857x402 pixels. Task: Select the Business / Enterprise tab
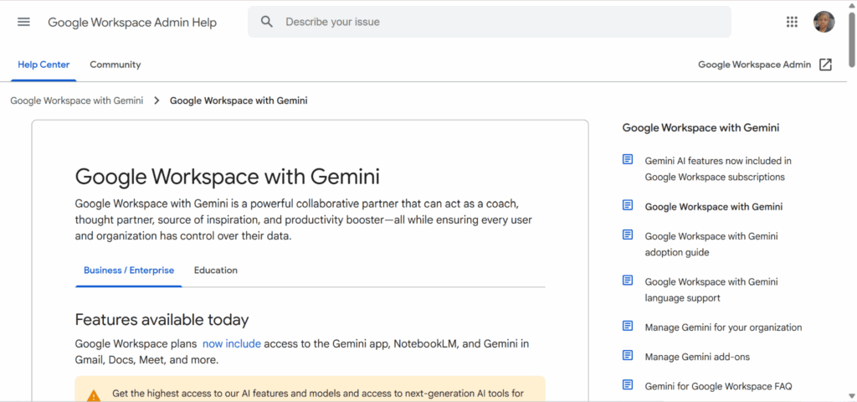click(x=129, y=271)
